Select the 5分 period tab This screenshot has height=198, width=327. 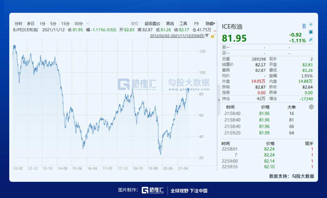point(53,23)
